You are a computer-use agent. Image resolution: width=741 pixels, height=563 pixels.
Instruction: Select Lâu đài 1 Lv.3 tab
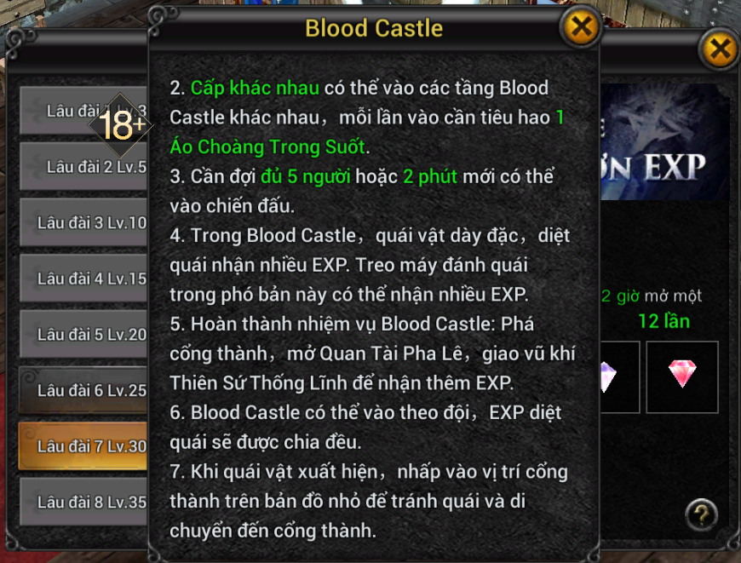click(83, 111)
